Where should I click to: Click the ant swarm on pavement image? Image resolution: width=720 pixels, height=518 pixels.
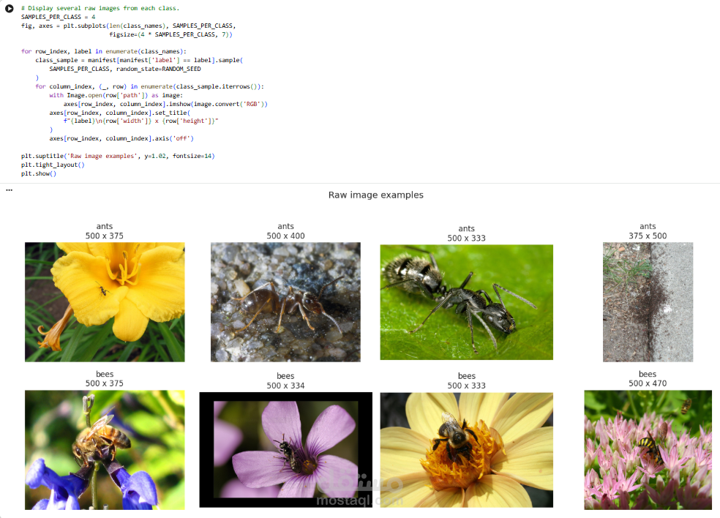click(648, 301)
